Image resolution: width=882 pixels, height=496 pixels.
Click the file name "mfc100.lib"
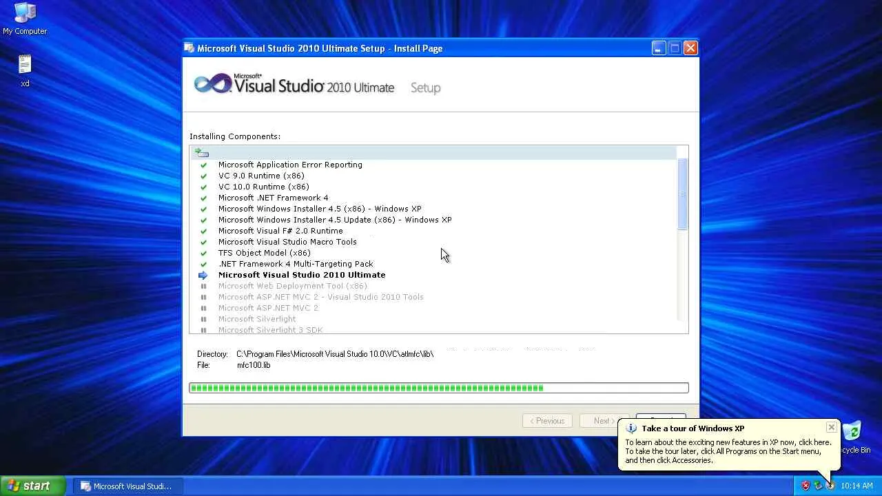click(254, 365)
